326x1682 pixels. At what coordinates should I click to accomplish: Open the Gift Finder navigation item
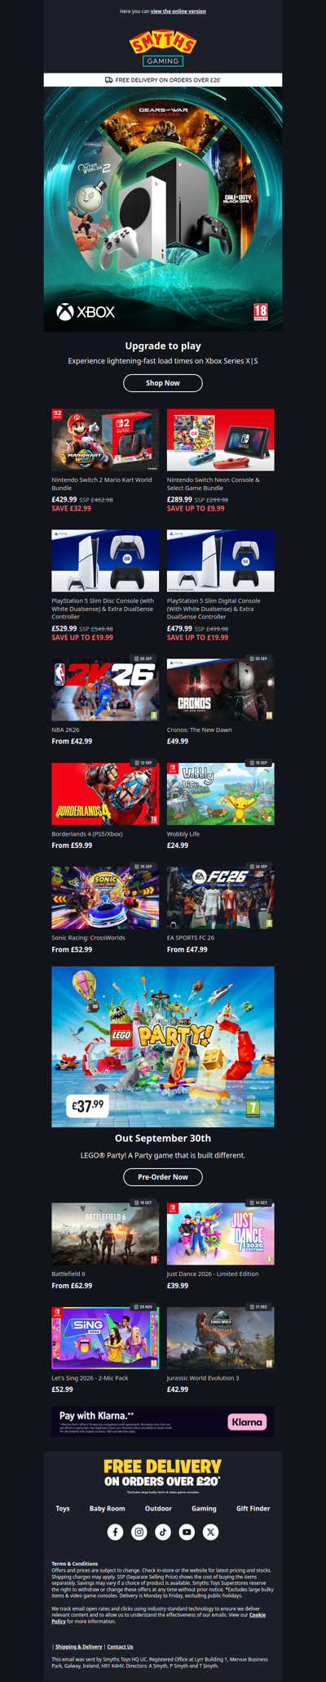[253, 1508]
